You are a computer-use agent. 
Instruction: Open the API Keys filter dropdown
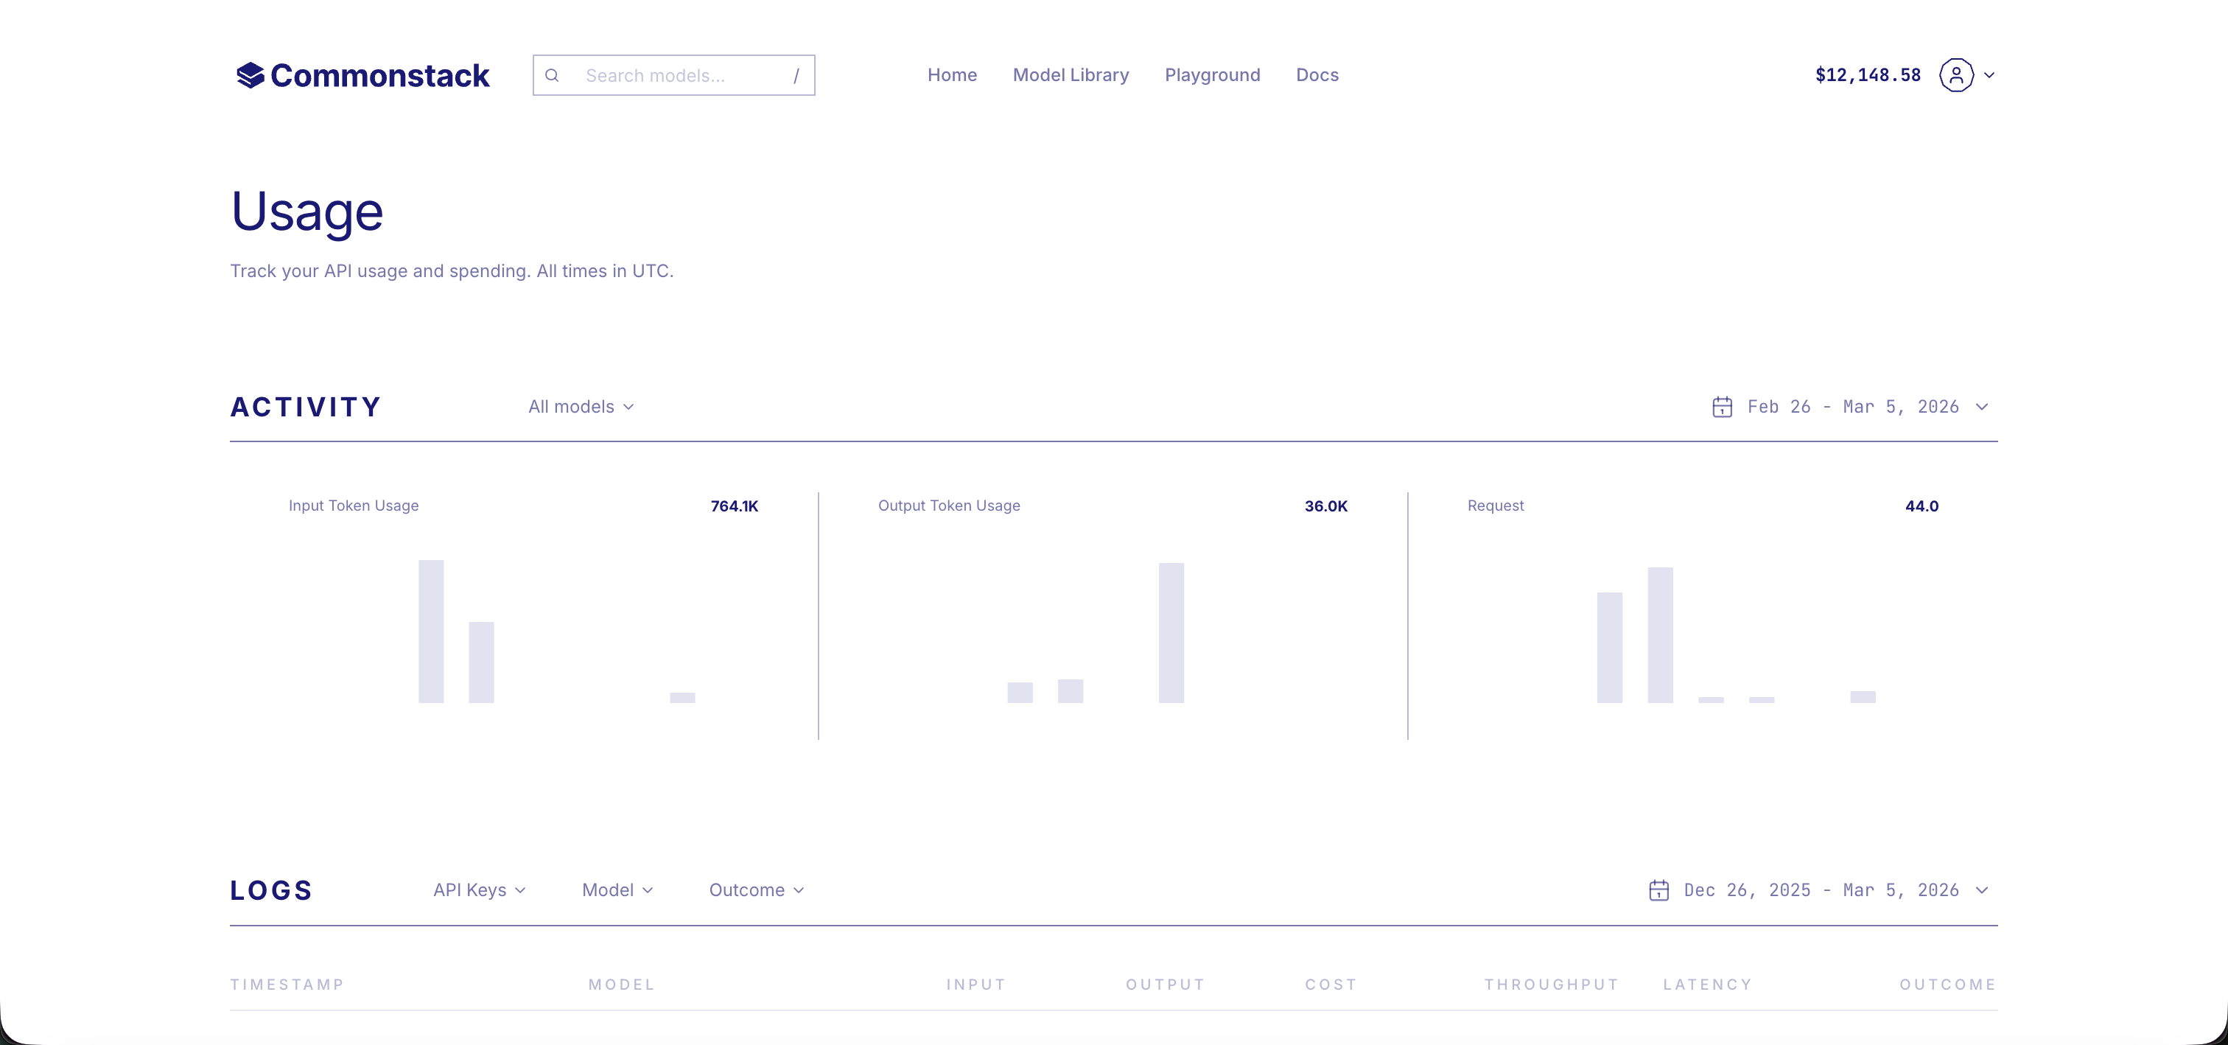479,890
